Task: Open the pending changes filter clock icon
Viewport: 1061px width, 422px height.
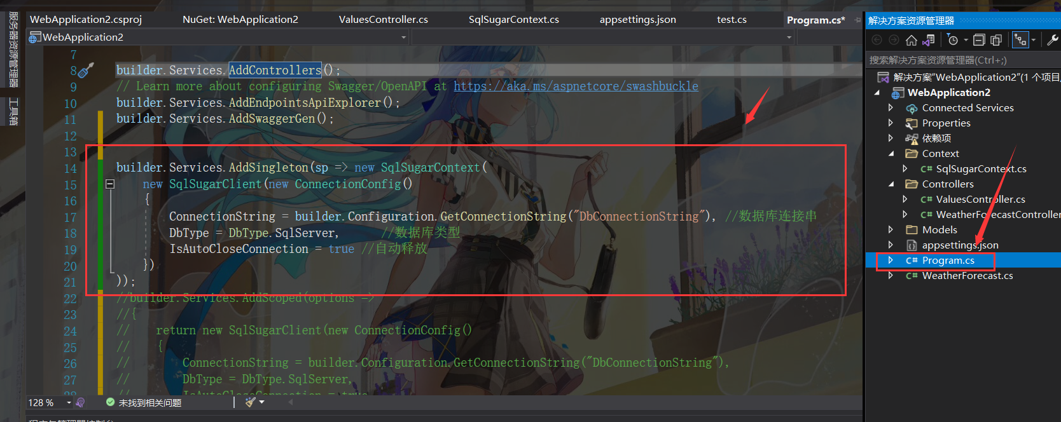Action: pyautogui.click(x=952, y=40)
